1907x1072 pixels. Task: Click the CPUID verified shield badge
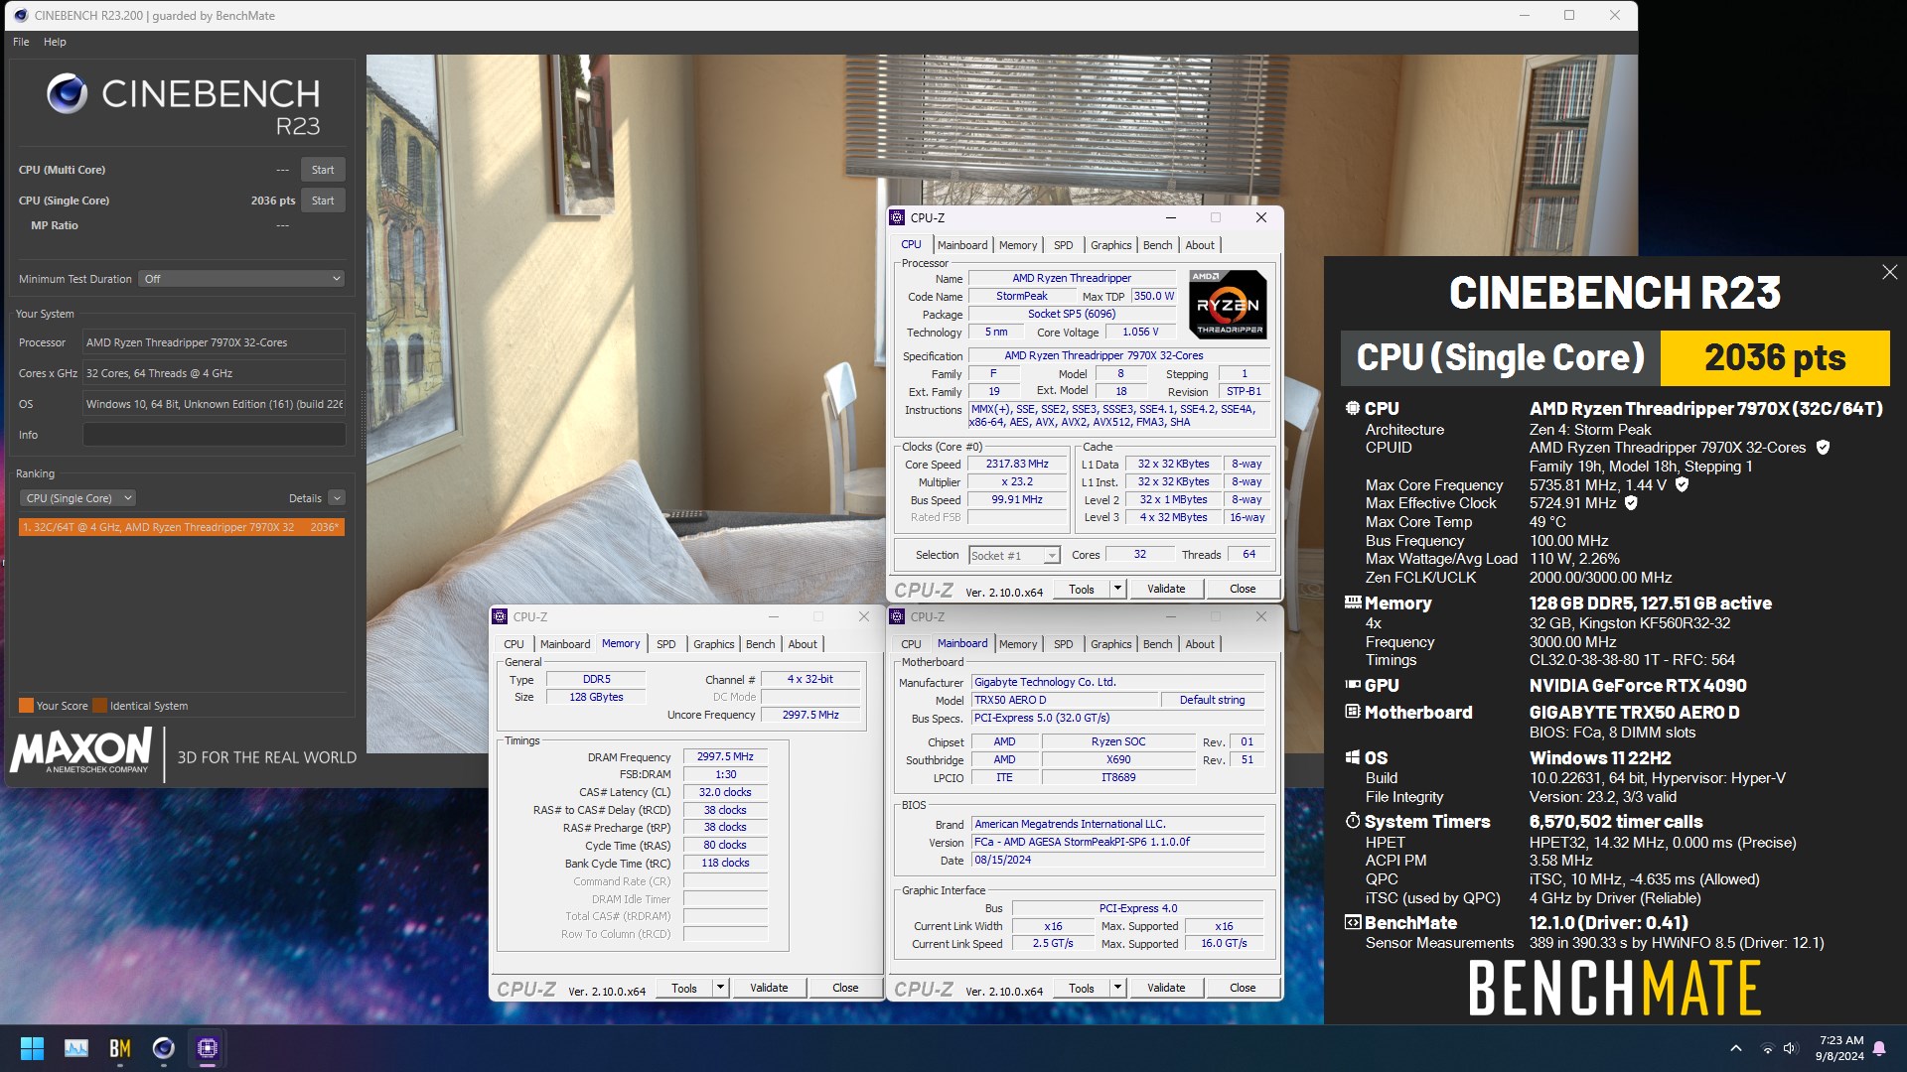(x=1823, y=448)
